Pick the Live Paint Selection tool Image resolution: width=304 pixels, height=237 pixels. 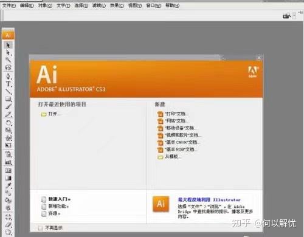pyautogui.click(x=8, y=208)
